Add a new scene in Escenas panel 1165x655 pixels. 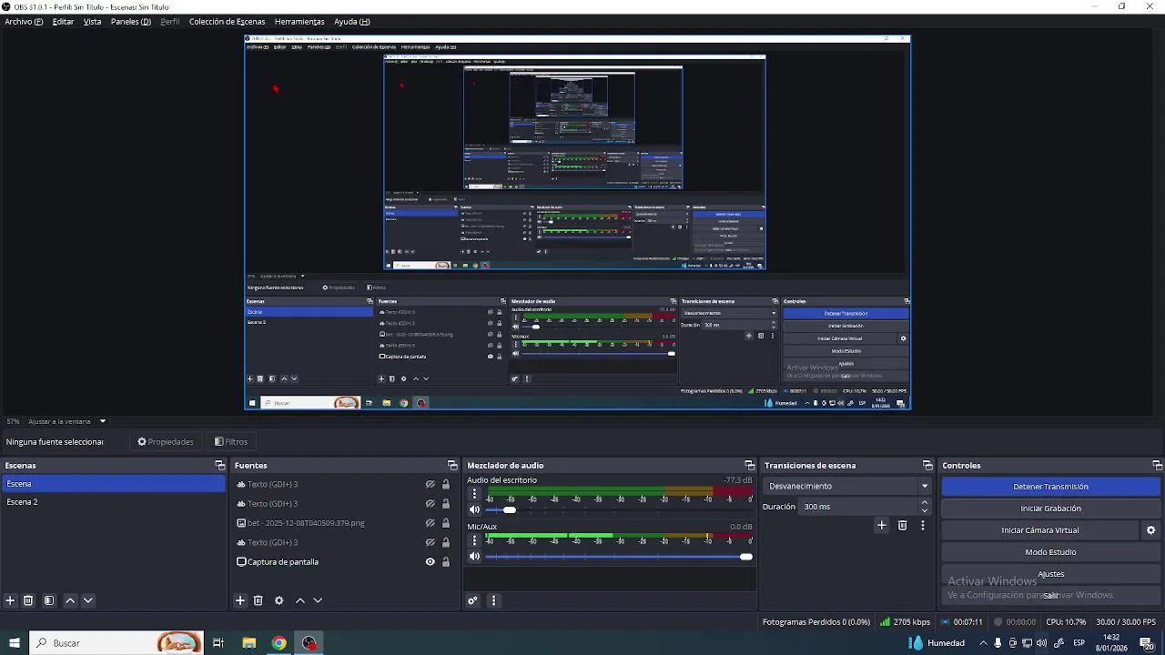[x=10, y=600]
